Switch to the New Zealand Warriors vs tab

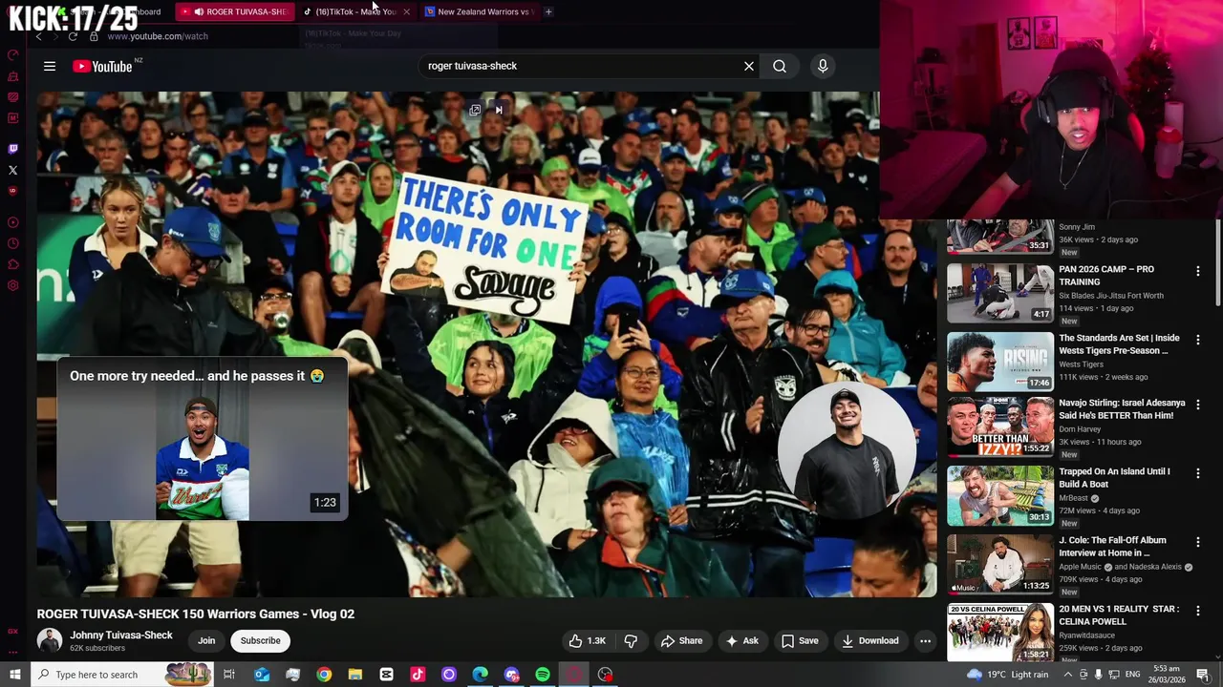[478, 11]
